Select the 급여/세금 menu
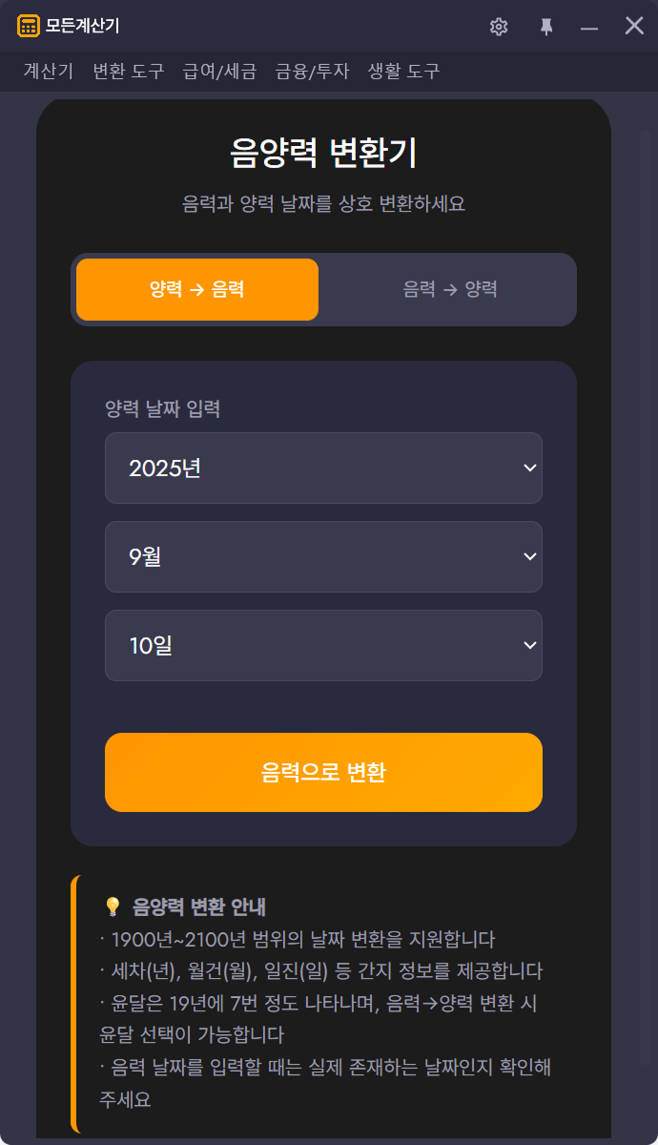 coord(219,72)
